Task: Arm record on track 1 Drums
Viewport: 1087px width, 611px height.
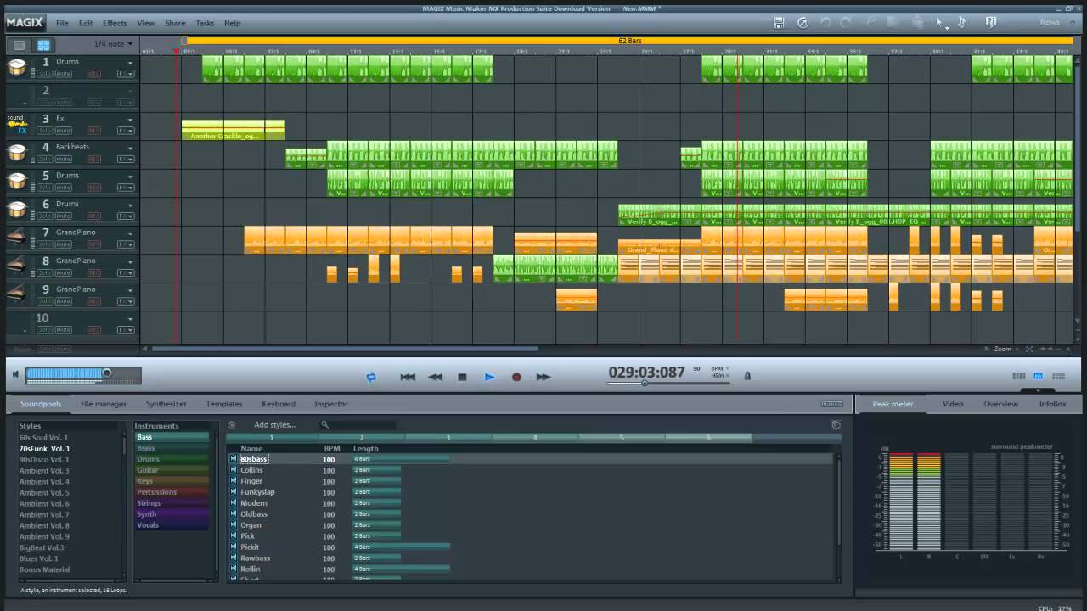Action: click(94, 74)
